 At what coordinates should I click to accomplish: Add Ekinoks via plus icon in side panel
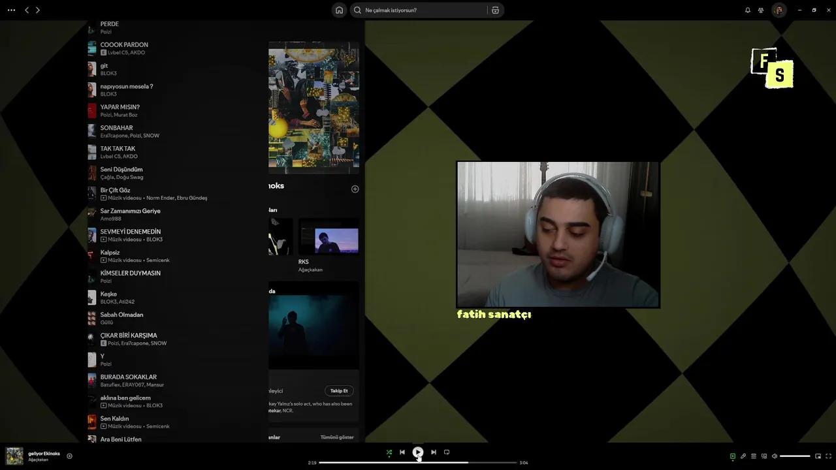[355, 189]
